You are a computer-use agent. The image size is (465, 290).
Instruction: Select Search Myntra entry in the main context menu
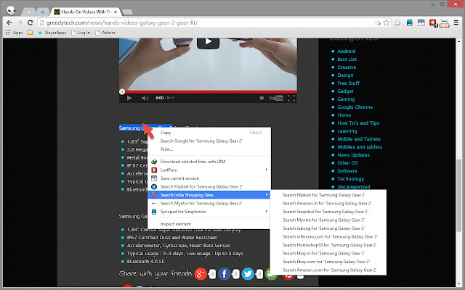click(209, 203)
